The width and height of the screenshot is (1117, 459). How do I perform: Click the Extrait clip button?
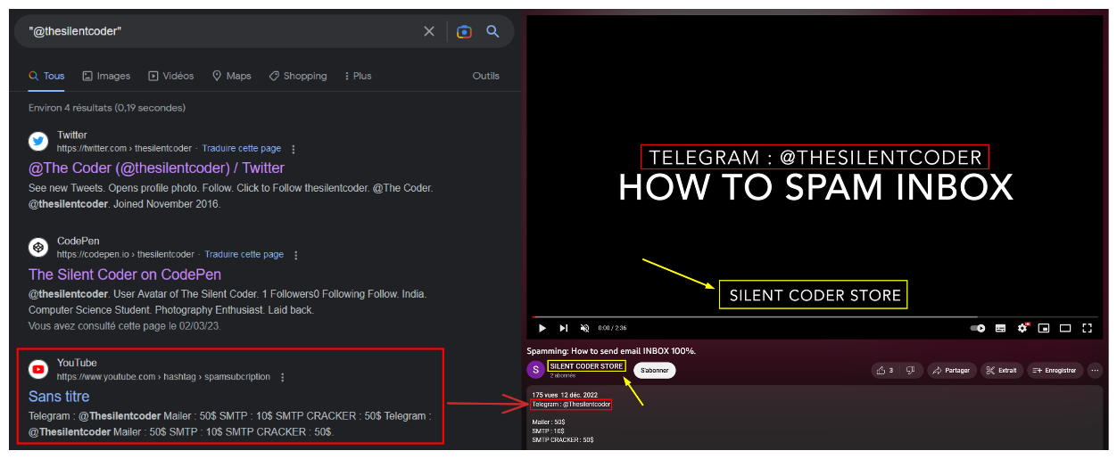point(1002,370)
